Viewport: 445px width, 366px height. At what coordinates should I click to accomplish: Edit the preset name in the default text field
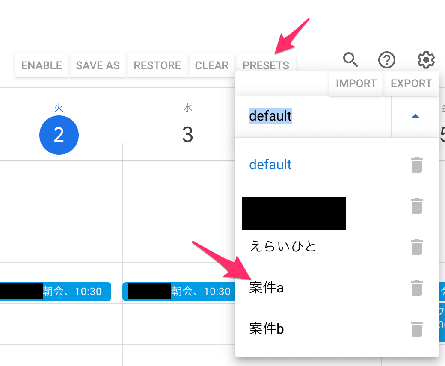point(270,116)
